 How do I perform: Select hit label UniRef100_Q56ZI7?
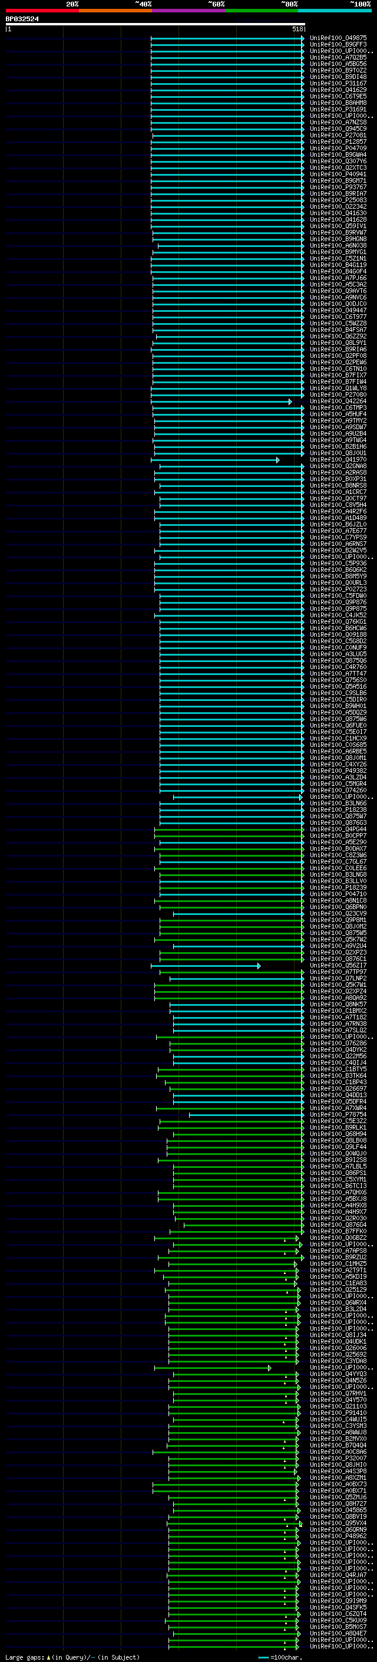(x=338, y=966)
